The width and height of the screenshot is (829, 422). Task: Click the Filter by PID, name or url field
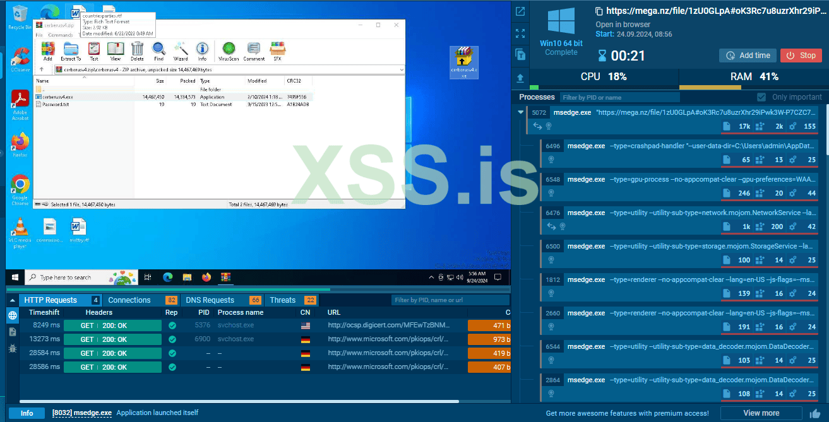(450, 300)
